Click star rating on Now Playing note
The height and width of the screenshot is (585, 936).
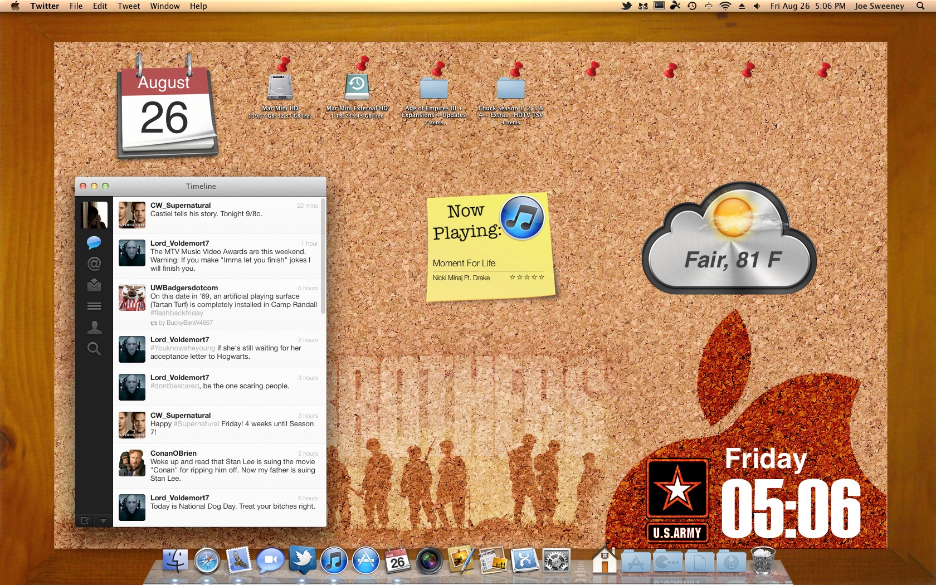pyautogui.click(x=526, y=277)
